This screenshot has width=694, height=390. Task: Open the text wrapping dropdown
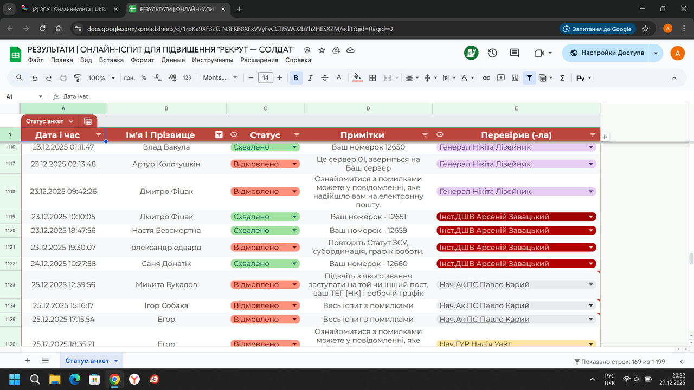point(449,78)
